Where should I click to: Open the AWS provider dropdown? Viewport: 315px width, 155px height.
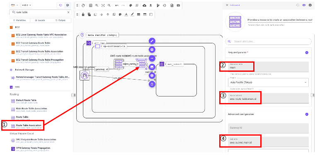[14, 5]
